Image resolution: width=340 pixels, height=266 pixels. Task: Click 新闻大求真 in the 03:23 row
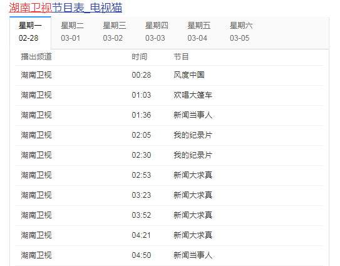pyautogui.click(x=193, y=195)
